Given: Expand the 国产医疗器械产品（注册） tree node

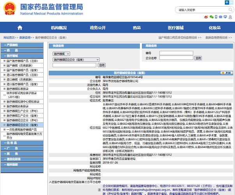Looking at the screenshot, I should pyautogui.click(x=4, y=61).
